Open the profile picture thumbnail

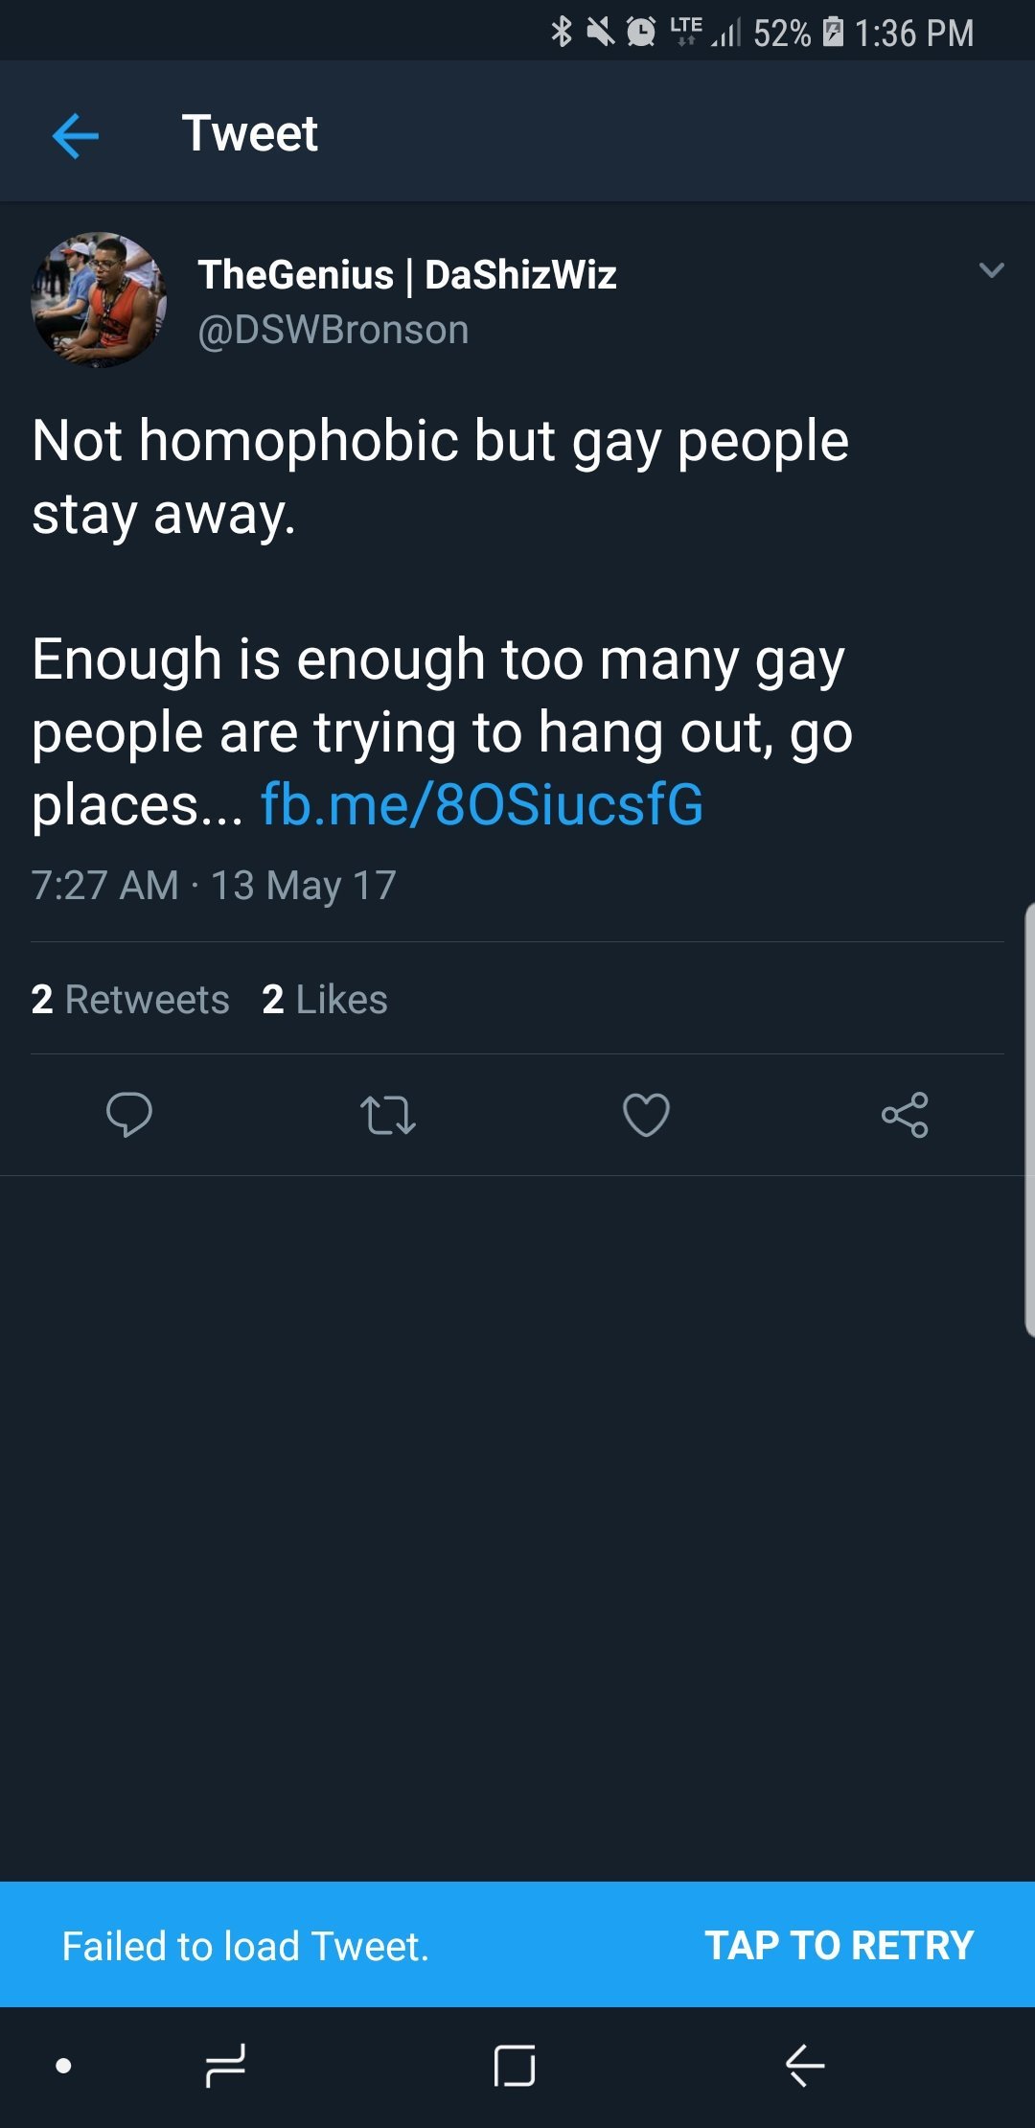pyautogui.click(x=99, y=300)
